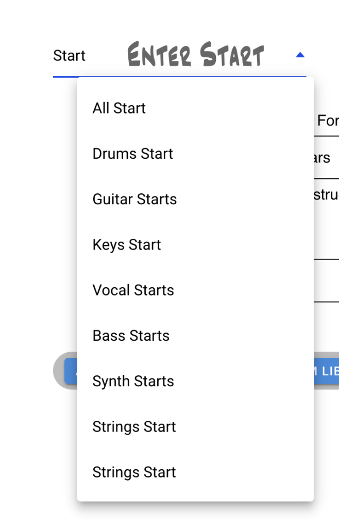Image resolution: width=339 pixels, height=528 pixels.
Task: Click the "Start" field label
Action: [x=69, y=56]
